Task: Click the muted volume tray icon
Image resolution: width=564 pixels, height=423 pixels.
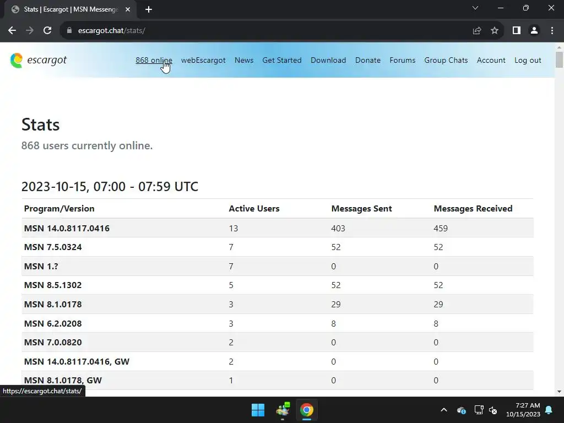Action: (x=493, y=410)
